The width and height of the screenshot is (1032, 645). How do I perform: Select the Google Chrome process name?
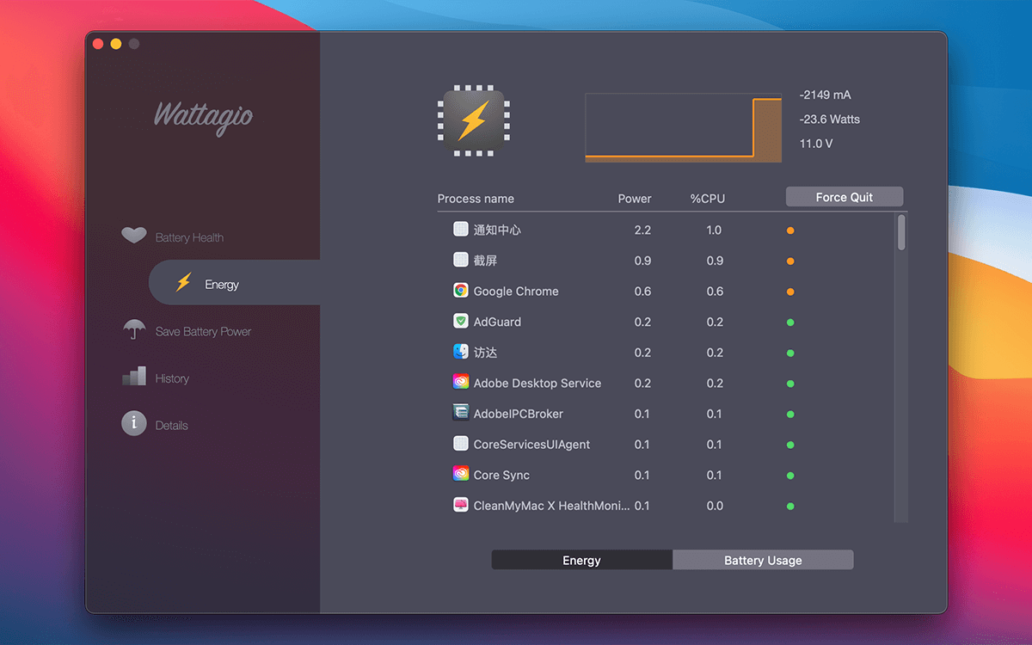[x=516, y=292]
